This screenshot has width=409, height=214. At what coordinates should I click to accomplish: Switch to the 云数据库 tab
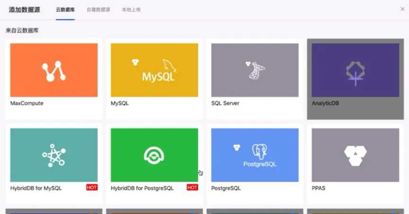coord(65,9)
